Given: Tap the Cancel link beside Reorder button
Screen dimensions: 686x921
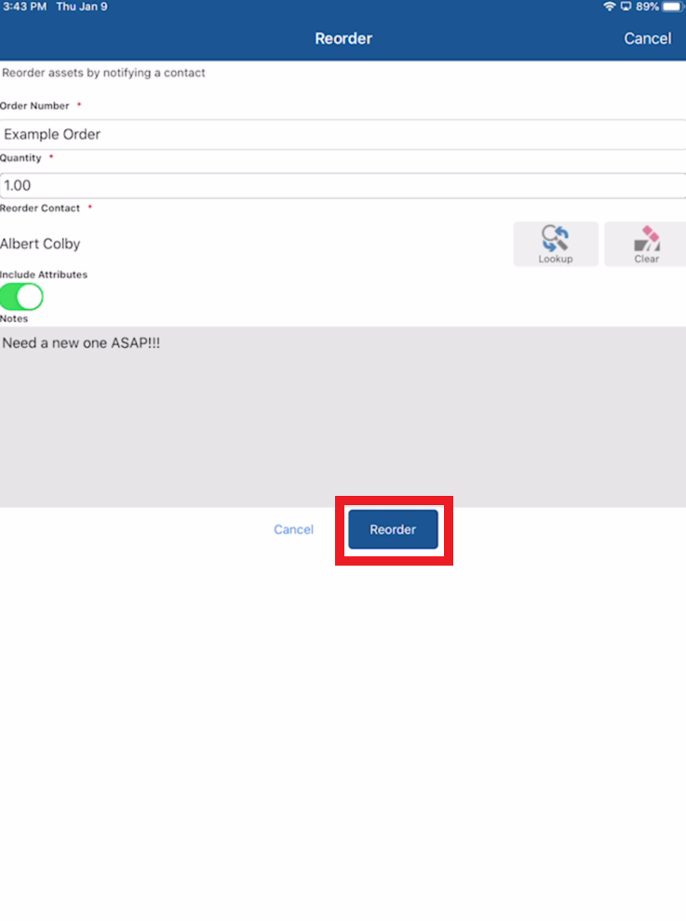Looking at the screenshot, I should click(x=293, y=529).
